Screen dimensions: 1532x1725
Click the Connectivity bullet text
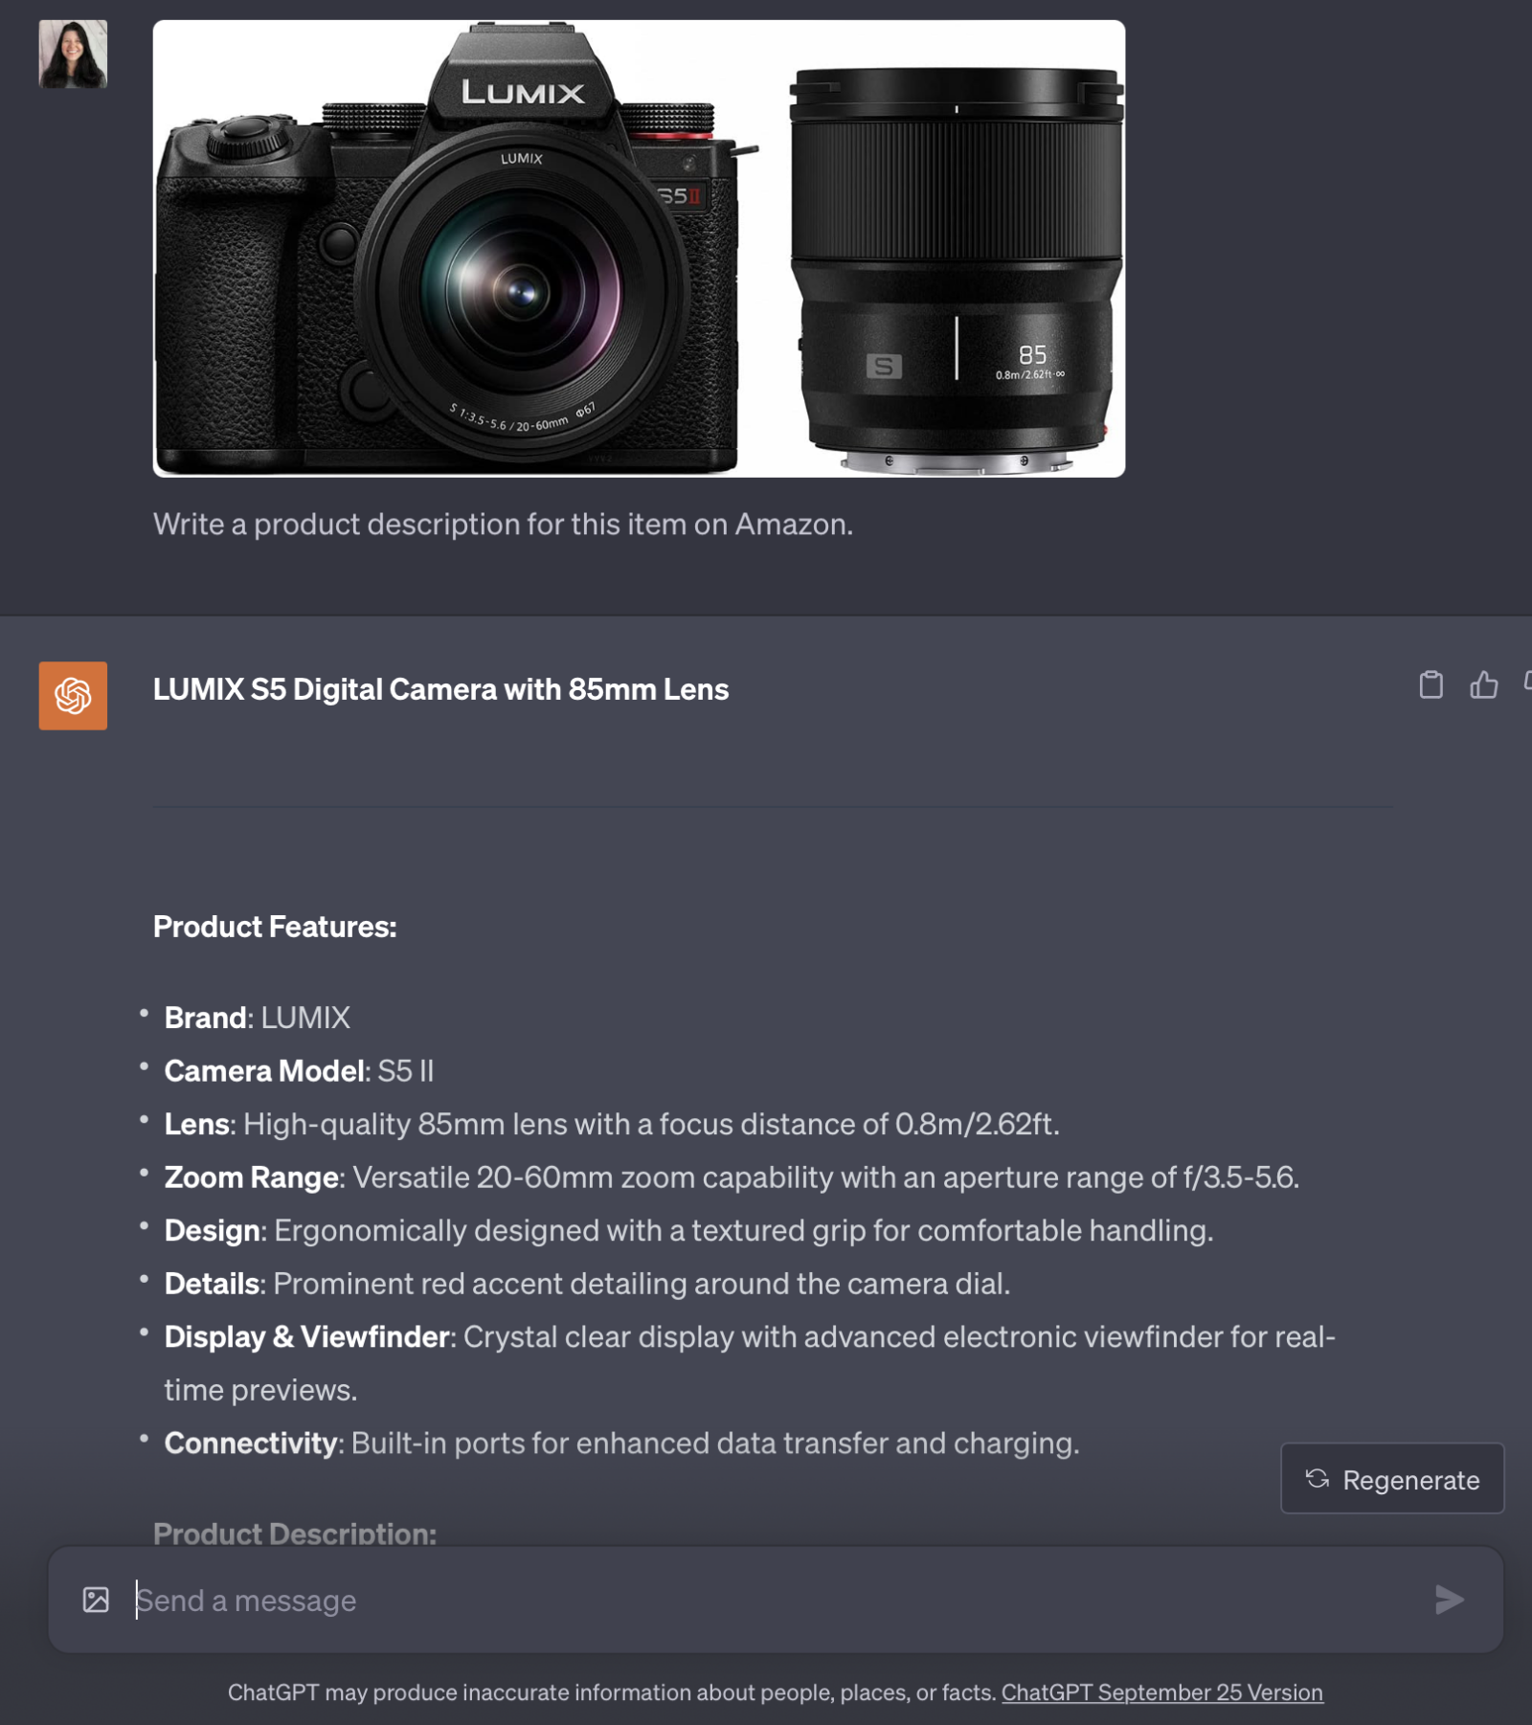pyautogui.click(x=621, y=1443)
